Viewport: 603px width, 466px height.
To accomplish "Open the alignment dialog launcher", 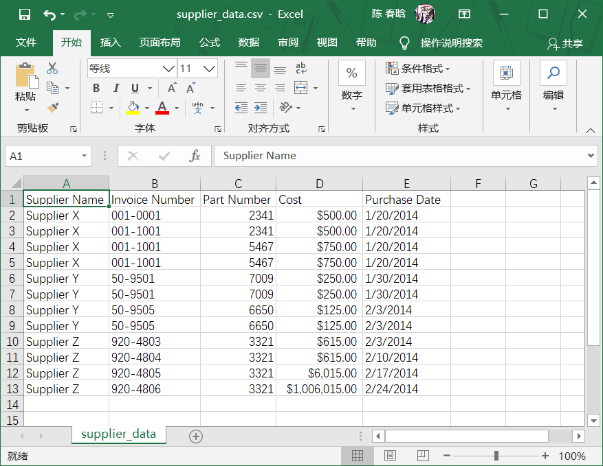I will click(322, 129).
